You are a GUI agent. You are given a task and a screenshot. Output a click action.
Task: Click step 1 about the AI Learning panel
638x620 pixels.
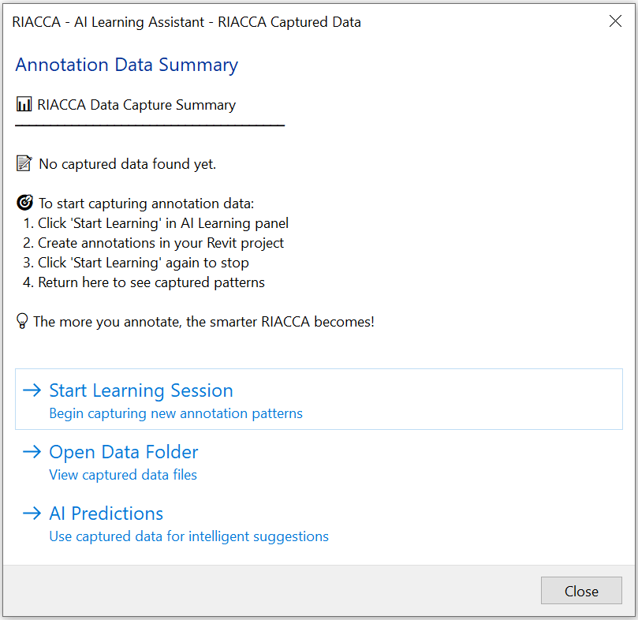coord(155,223)
